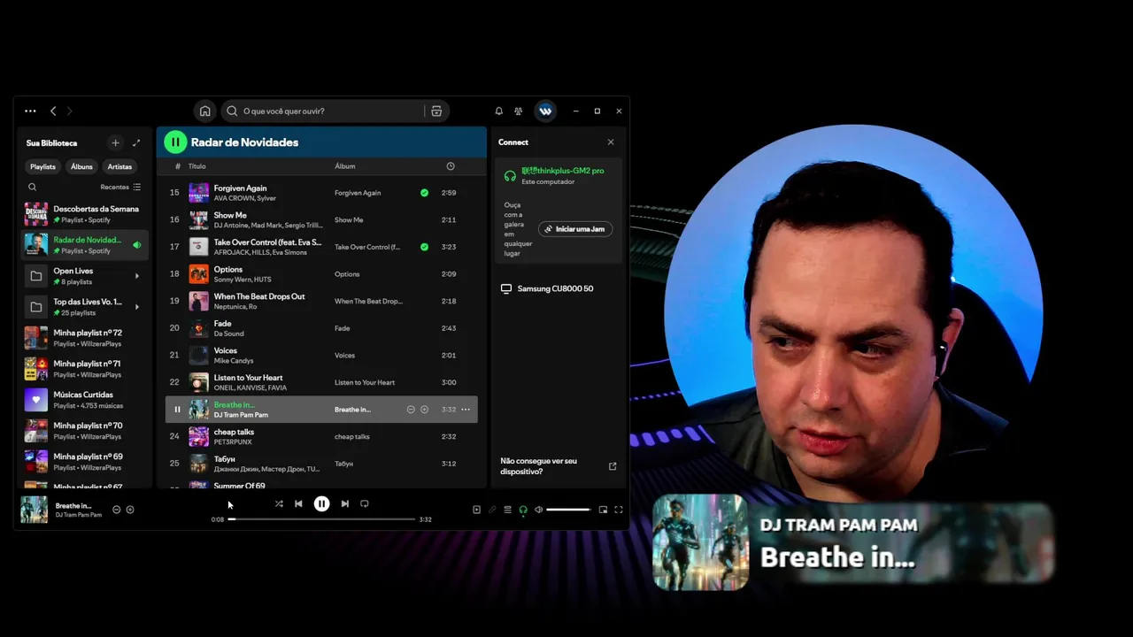Sort tracks by Álbum column

[344, 166]
